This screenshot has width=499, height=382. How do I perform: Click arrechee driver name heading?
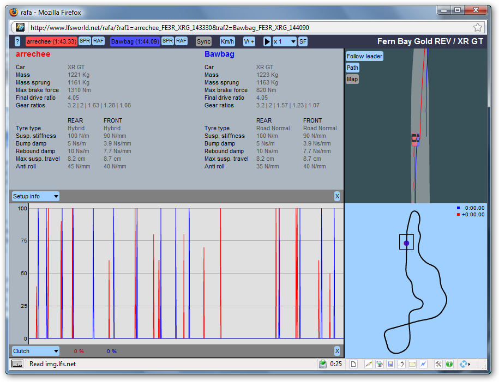33,54
